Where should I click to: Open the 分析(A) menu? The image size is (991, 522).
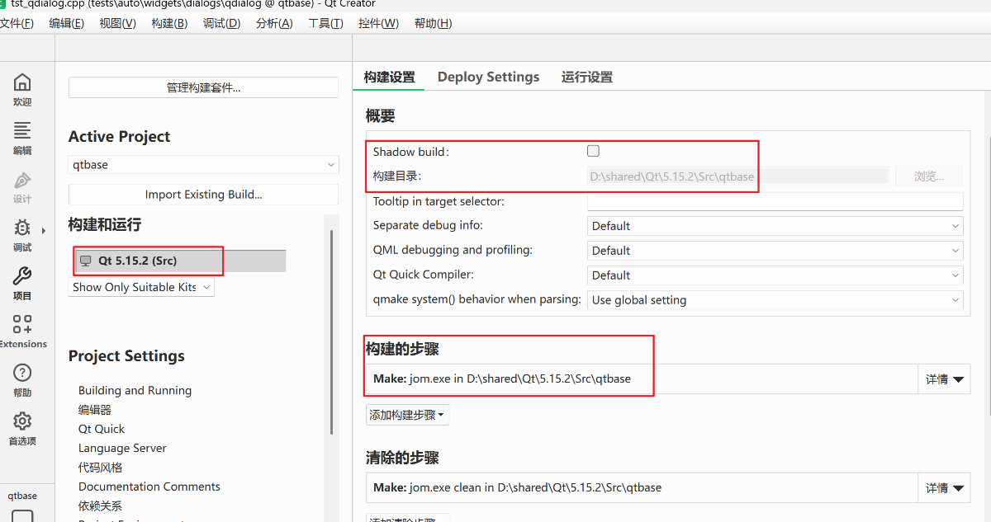(x=274, y=23)
